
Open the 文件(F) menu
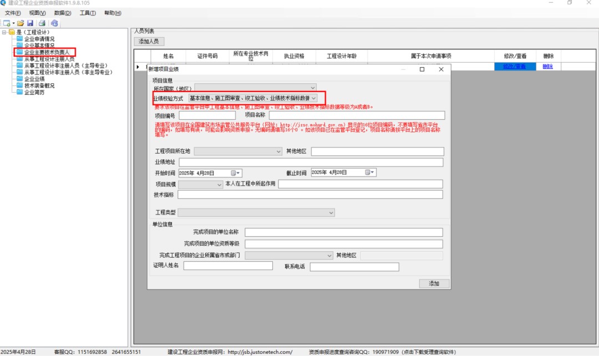13,13
